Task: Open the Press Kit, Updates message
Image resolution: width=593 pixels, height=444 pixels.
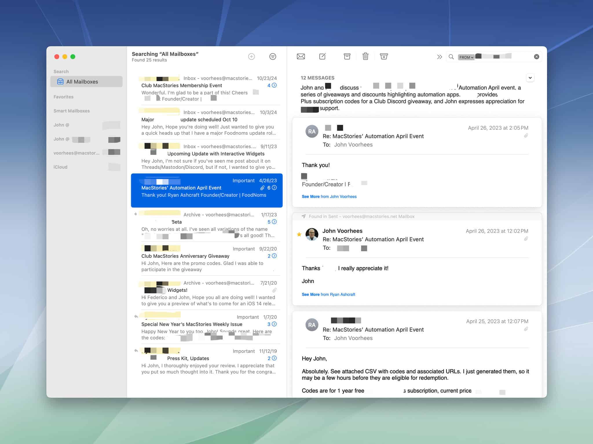Action: tap(207, 361)
